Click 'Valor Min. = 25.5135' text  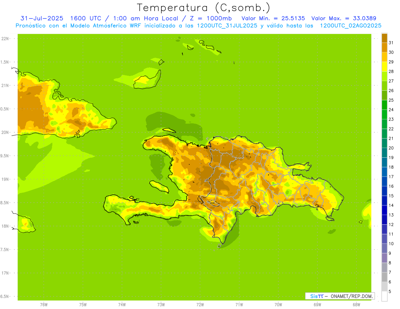[273, 18]
